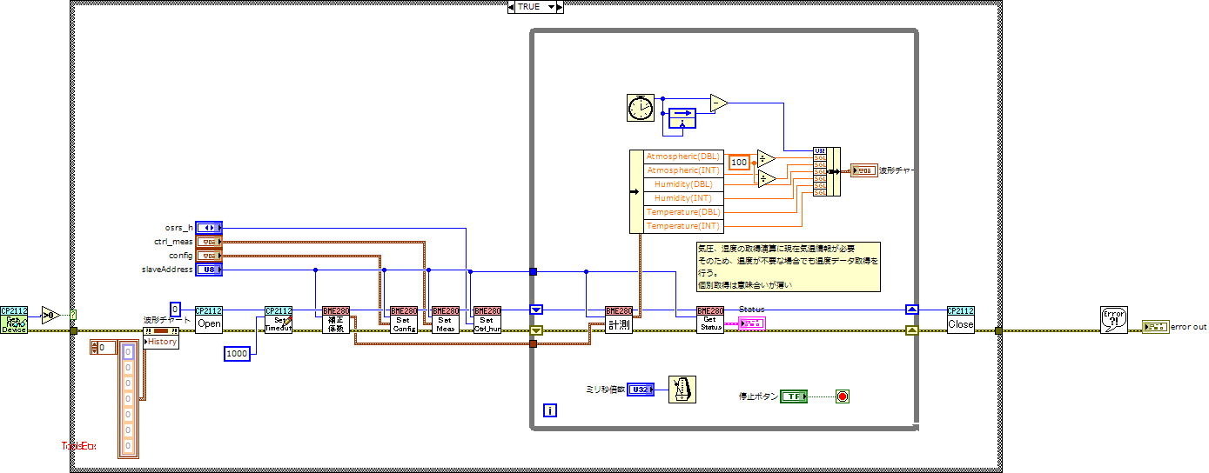
Task: Click the case structure previous-case arrow
Action: tap(511, 7)
